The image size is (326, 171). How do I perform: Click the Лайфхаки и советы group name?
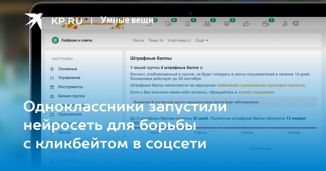(x=77, y=40)
